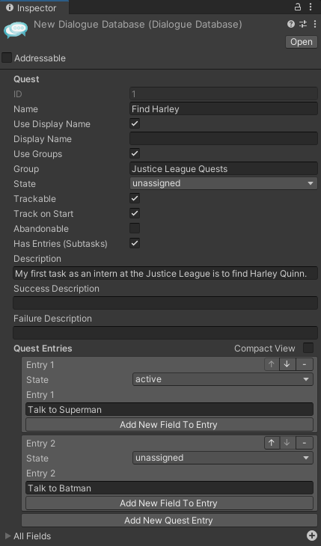Viewport: 321px width, 546px height.
Task: Move Entry 2 up with the arrow
Action: [272, 443]
